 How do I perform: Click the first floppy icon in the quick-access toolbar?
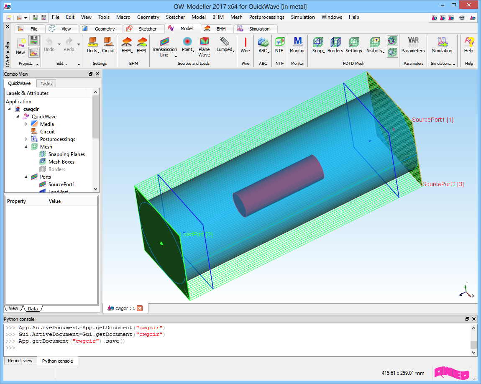click(x=35, y=18)
